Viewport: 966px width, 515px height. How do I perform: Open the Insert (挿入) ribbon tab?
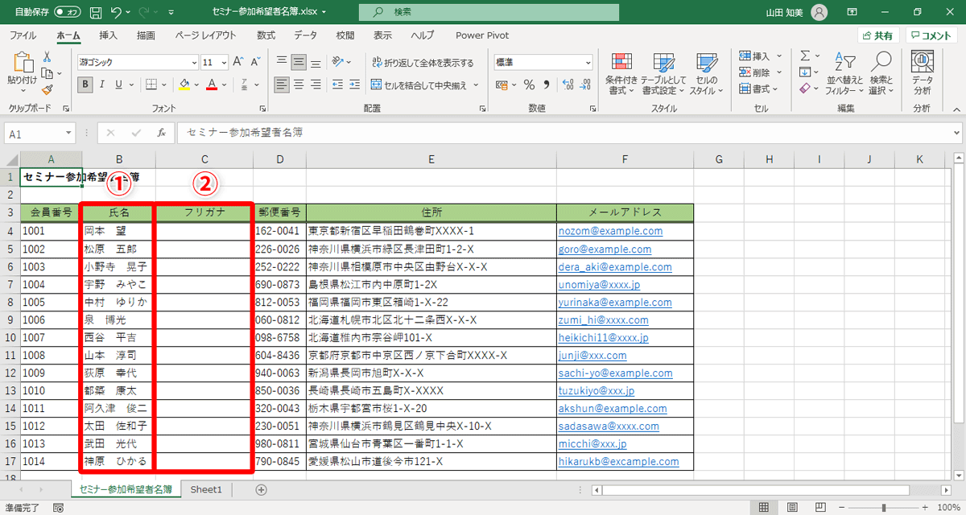(x=108, y=35)
